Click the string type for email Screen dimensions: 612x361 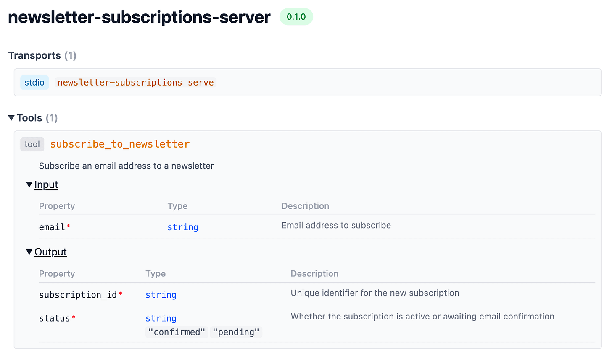click(183, 227)
